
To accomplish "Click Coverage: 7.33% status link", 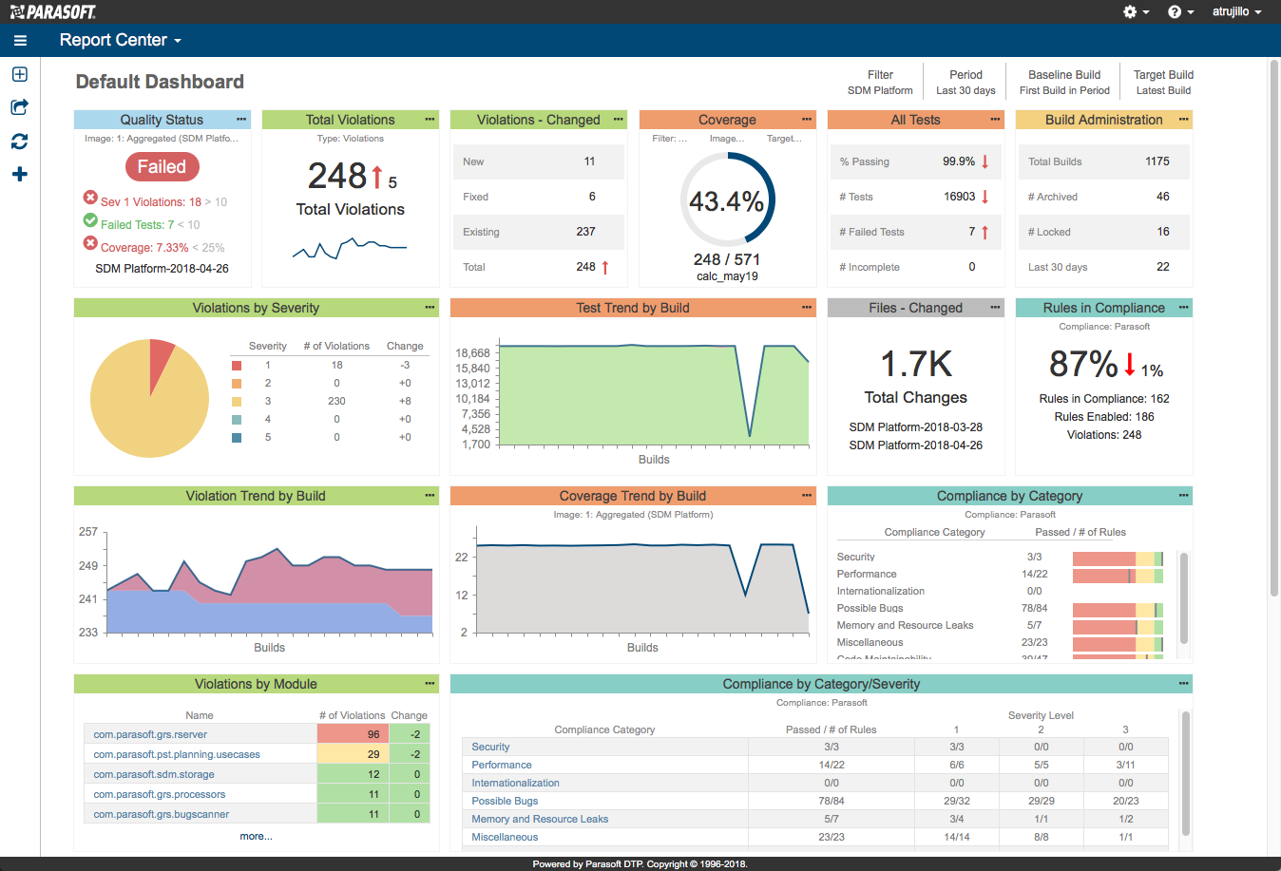I will tap(144, 247).
